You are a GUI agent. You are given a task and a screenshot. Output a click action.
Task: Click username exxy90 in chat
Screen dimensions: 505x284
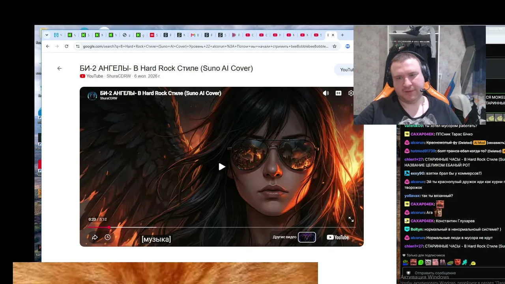pos(417,173)
